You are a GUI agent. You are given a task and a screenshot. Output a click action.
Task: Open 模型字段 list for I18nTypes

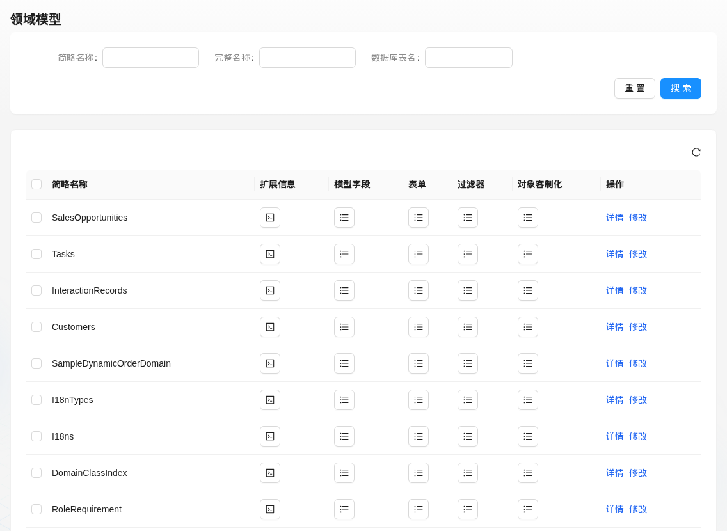point(344,400)
